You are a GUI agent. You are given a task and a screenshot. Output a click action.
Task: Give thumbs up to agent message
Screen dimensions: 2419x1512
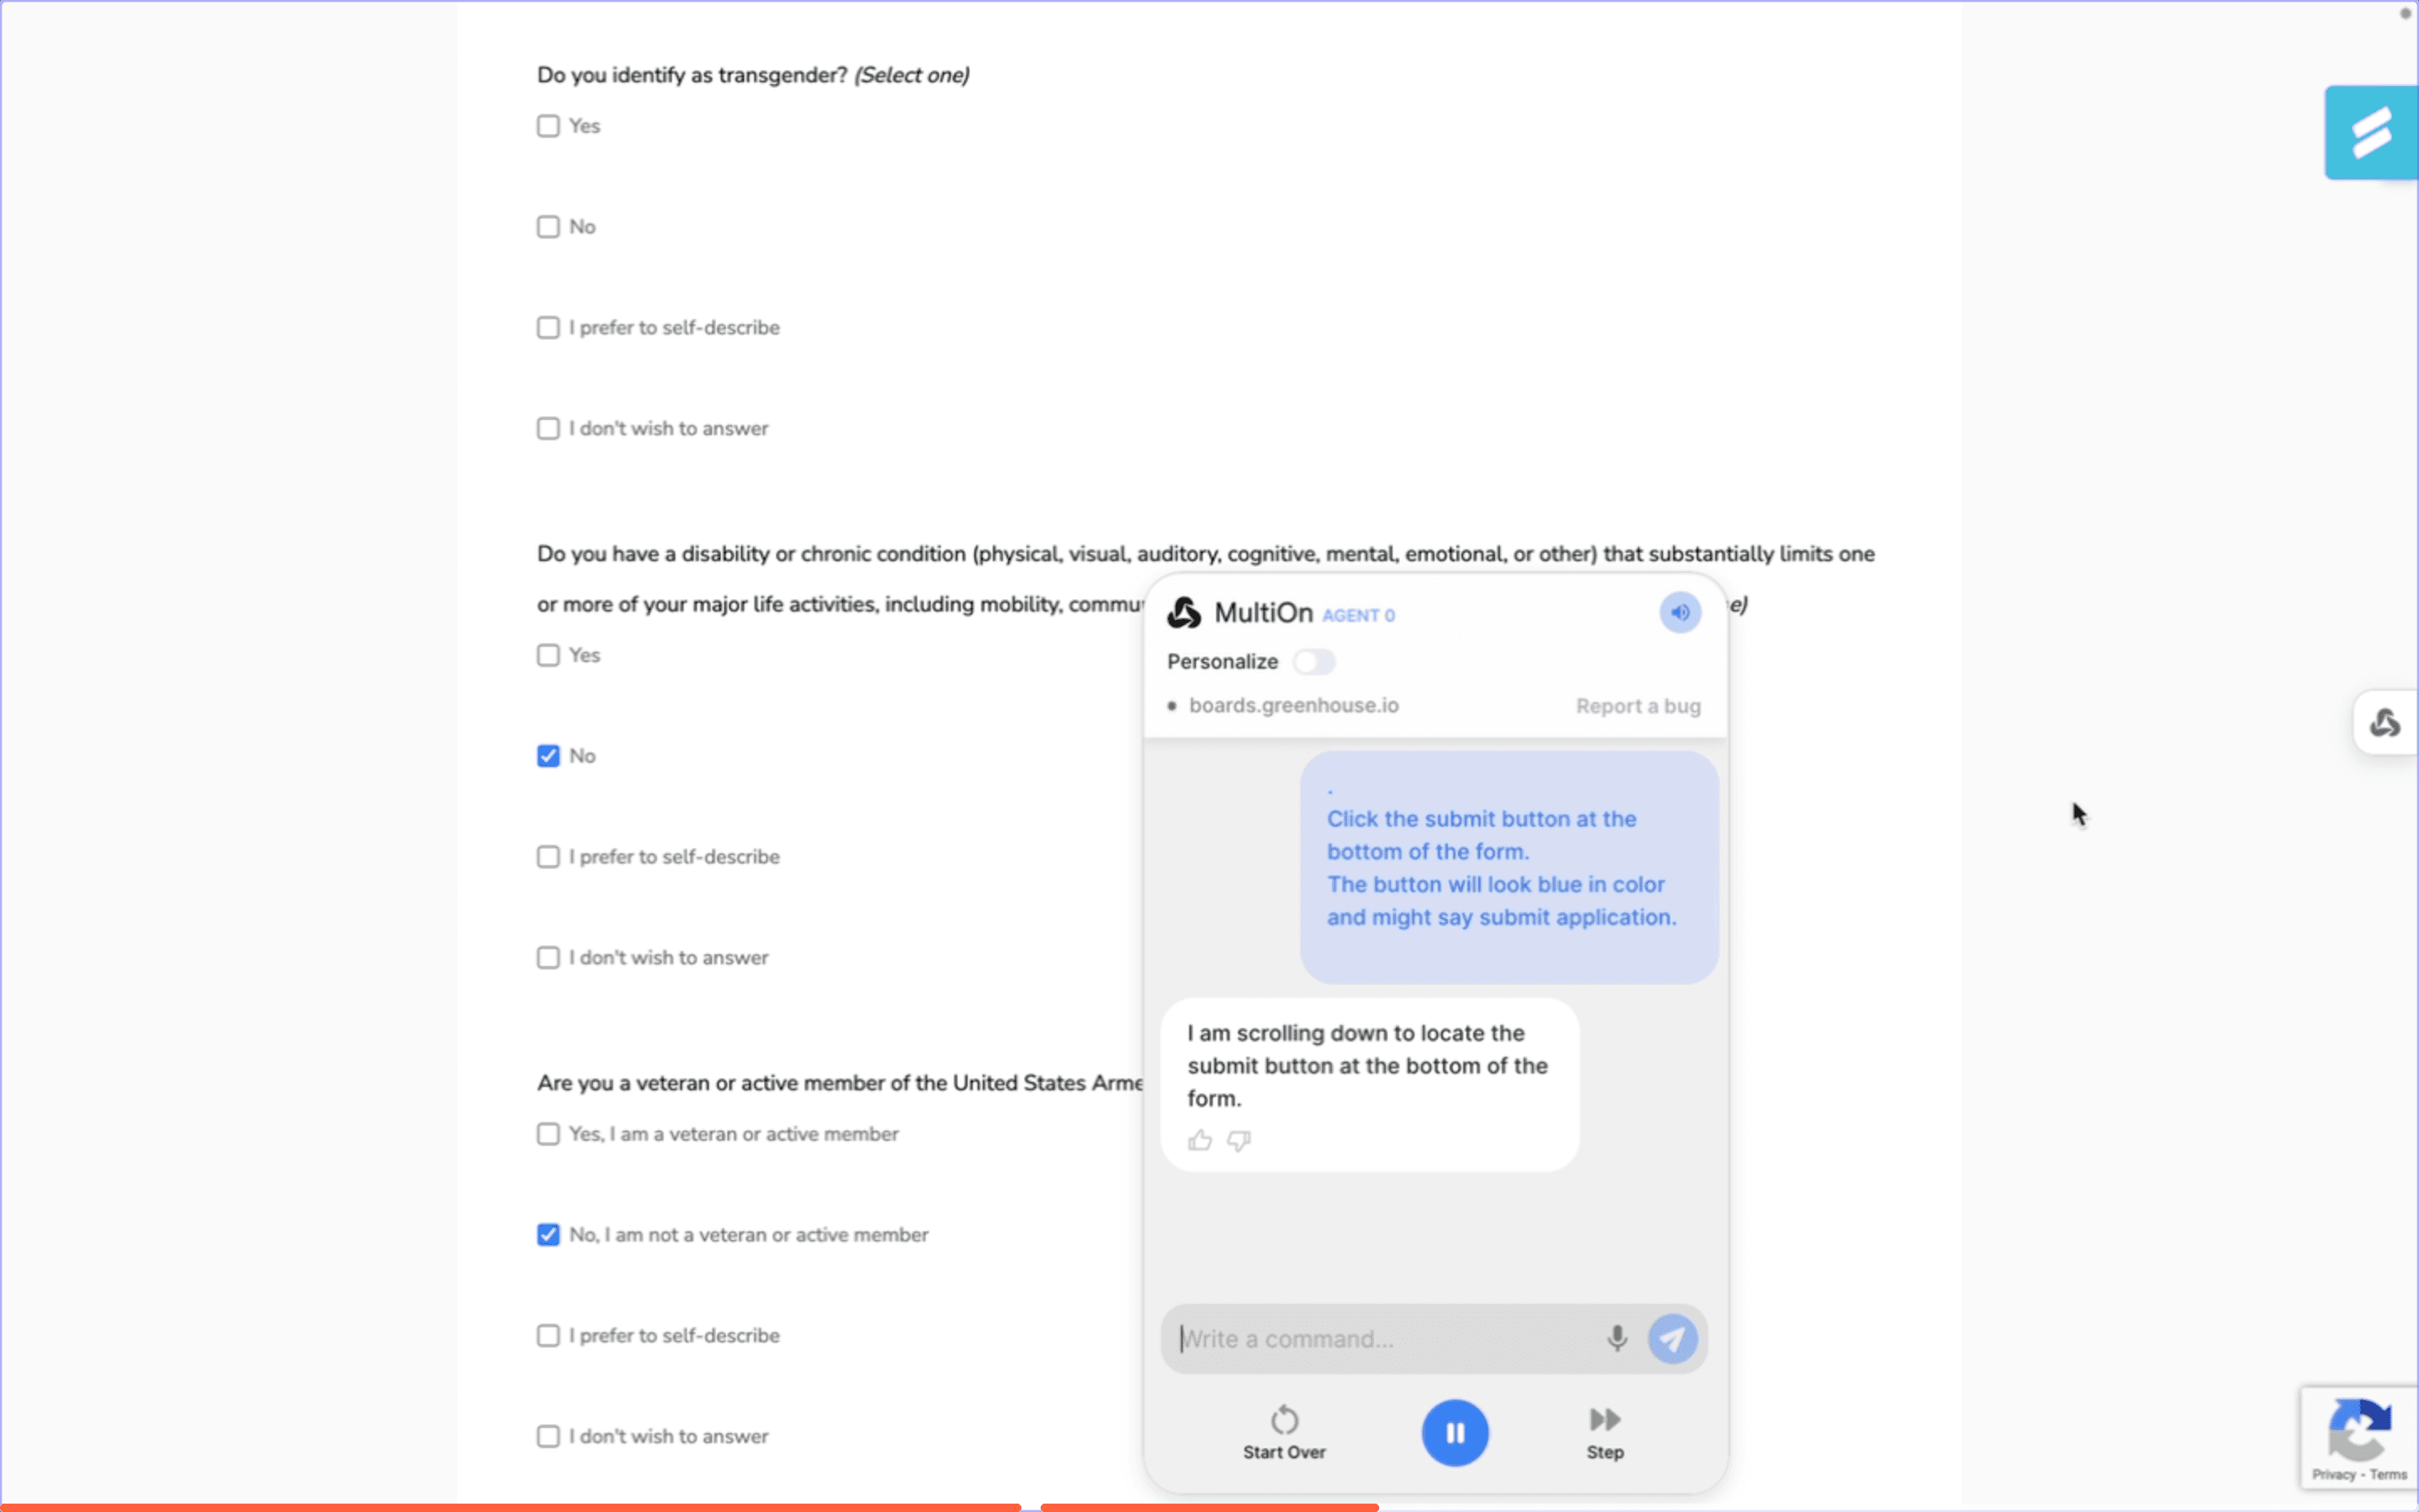1199,1140
